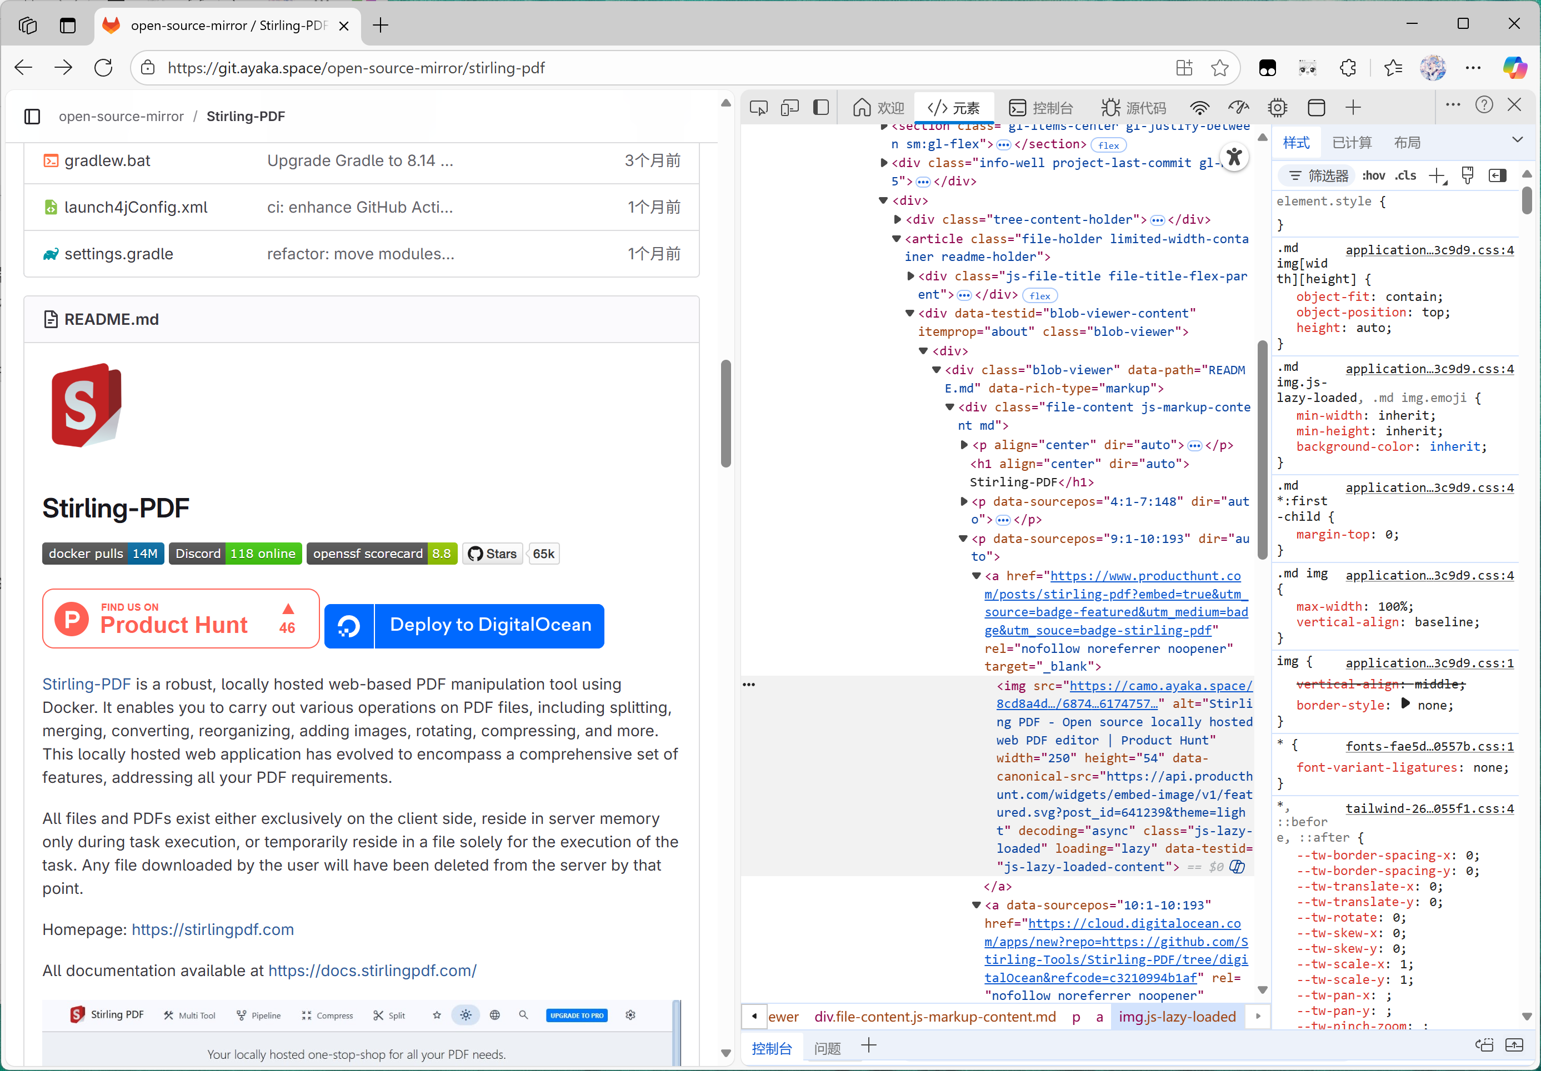Toggle the computed styles sidebar icon
Screen dimensions: 1541x1071
pos(1497,175)
